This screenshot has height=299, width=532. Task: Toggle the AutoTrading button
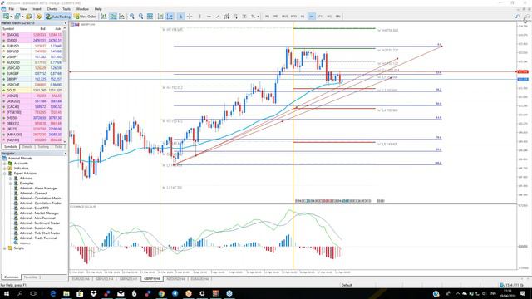click(58, 17)
